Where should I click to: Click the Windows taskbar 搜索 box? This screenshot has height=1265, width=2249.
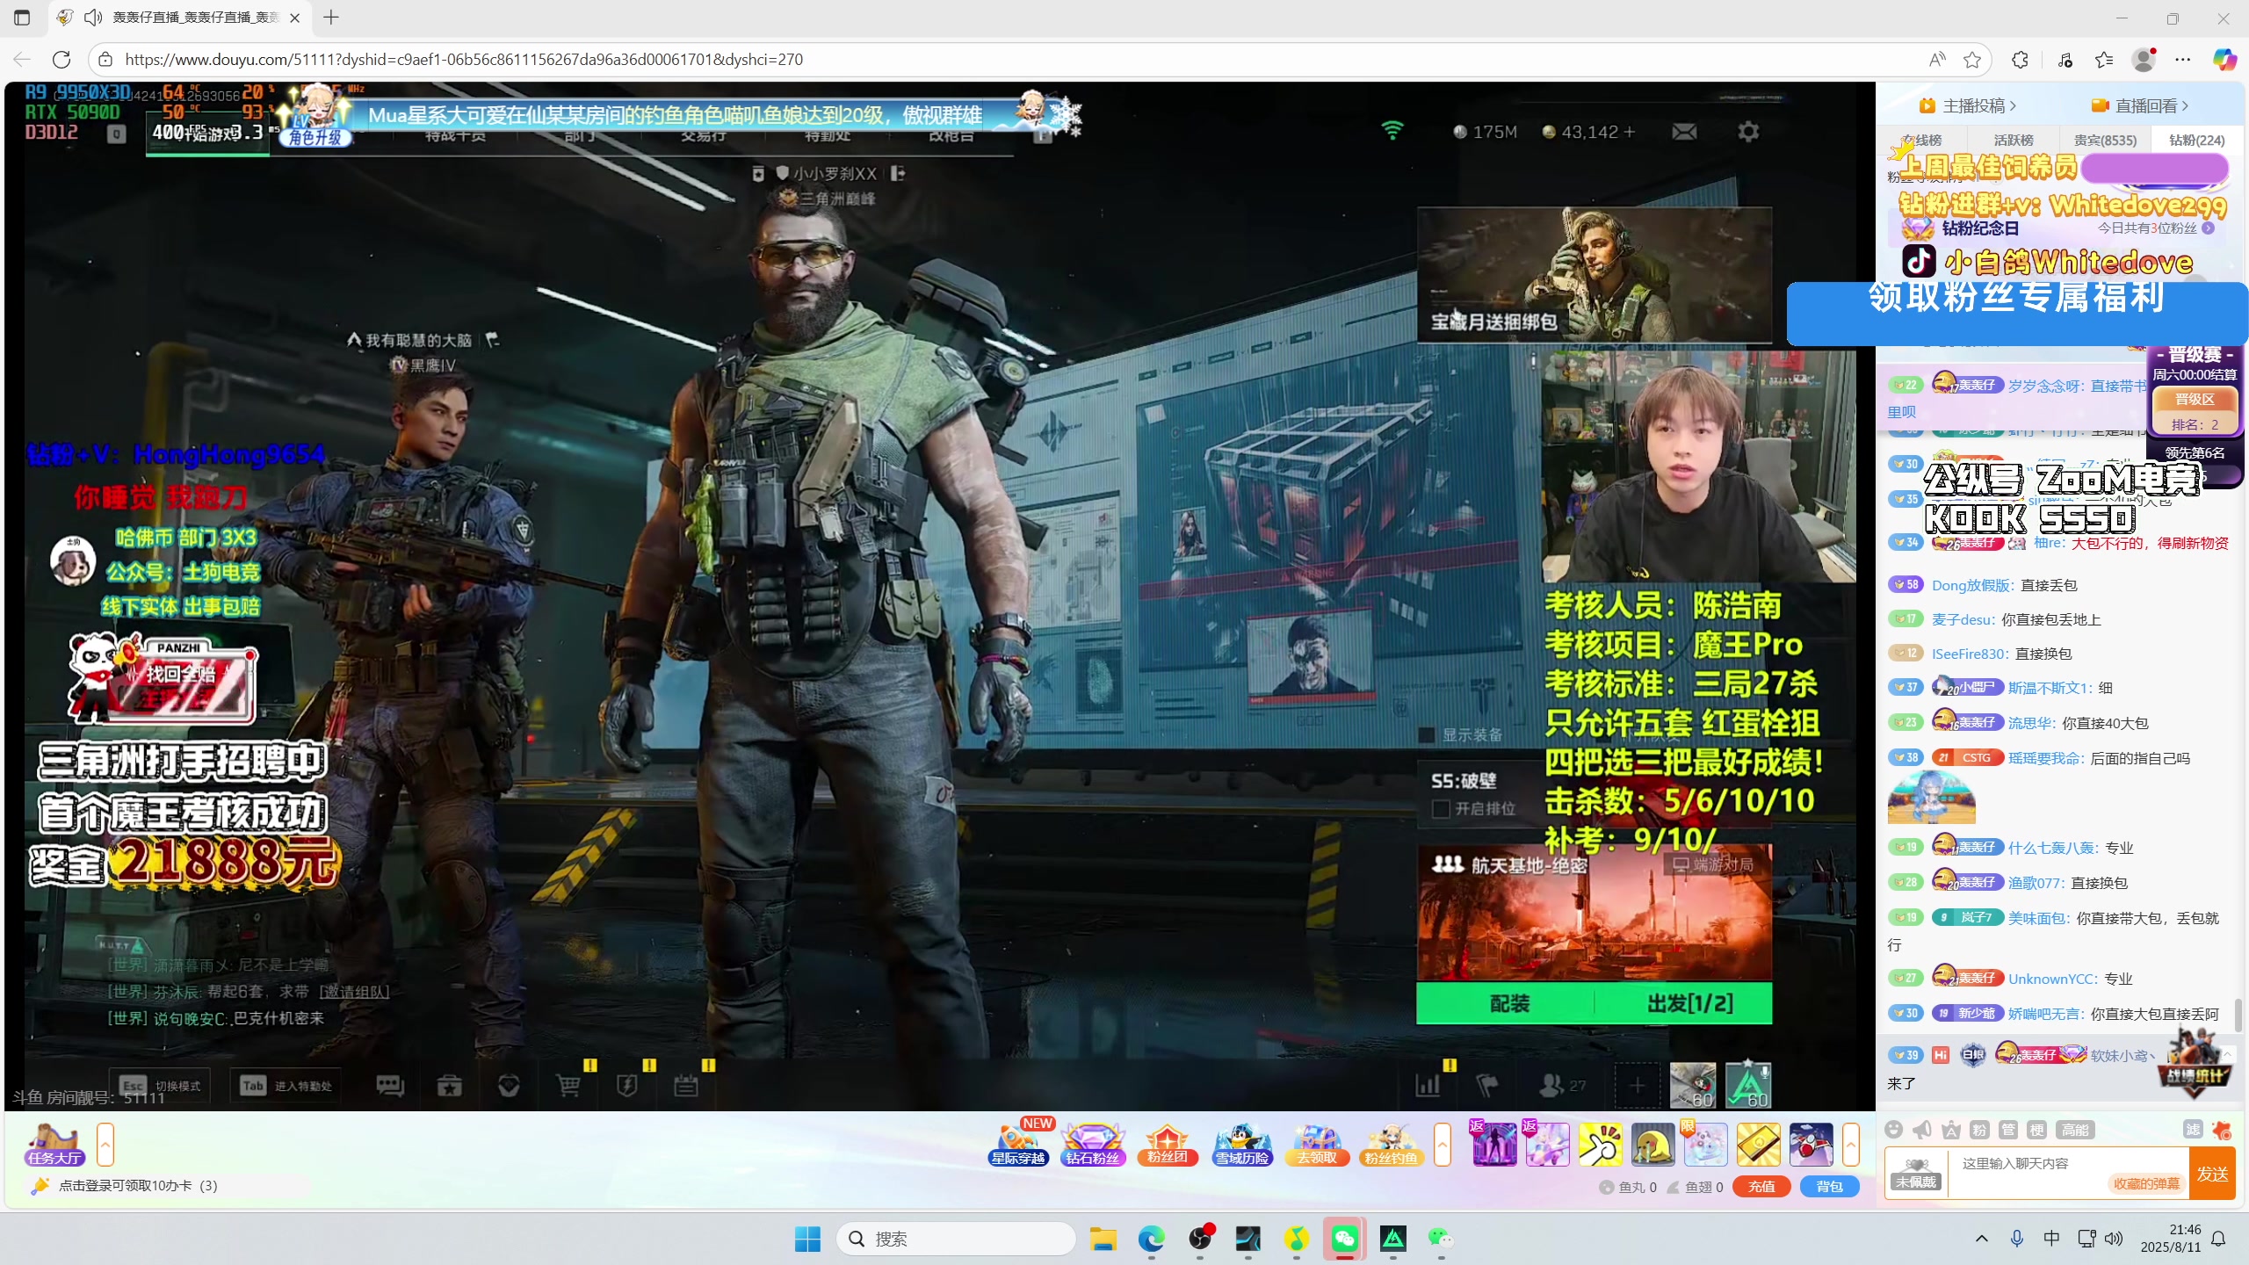(x=956, y=1239)
